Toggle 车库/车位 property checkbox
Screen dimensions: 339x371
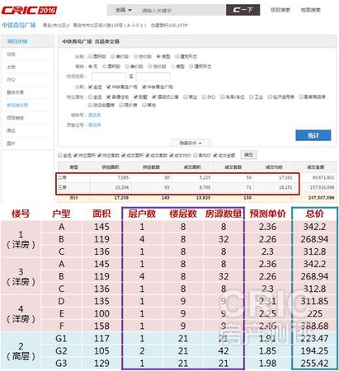click(x=223, y=96)
